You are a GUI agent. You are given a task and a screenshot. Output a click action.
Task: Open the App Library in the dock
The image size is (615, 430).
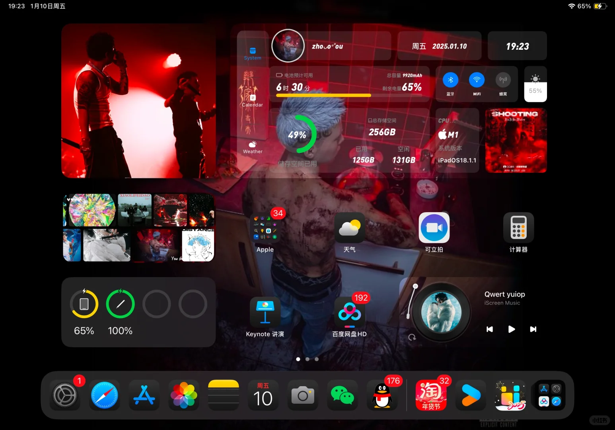(550, 395)
